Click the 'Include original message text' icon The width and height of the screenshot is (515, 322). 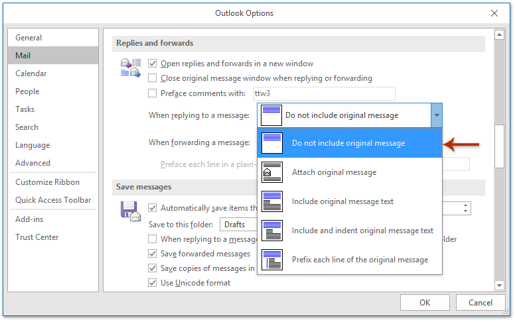coord(272,201)
